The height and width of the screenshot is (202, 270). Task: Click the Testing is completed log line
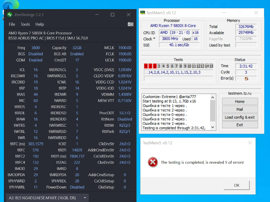[174, 128]
